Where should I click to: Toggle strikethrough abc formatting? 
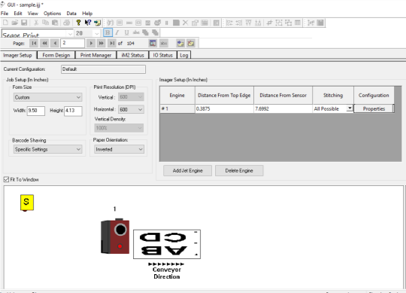coord(136,32)
